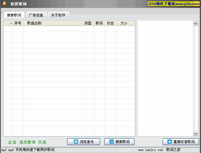This screenshot has height=153, width=201.
Task: Click the 重搜本首歌词 button
Action: (181, 142)
